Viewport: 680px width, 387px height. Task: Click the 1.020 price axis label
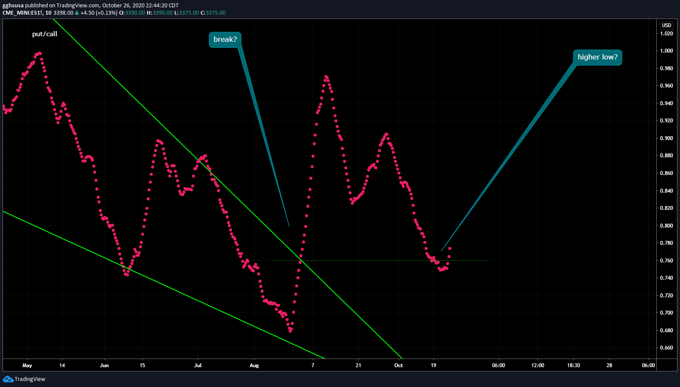[667, 34]
